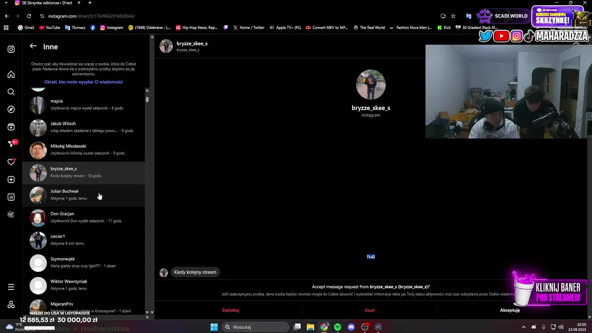Click the conversation list scroll-up arrow
Screen dimensions: 592x333
(147, 90)
